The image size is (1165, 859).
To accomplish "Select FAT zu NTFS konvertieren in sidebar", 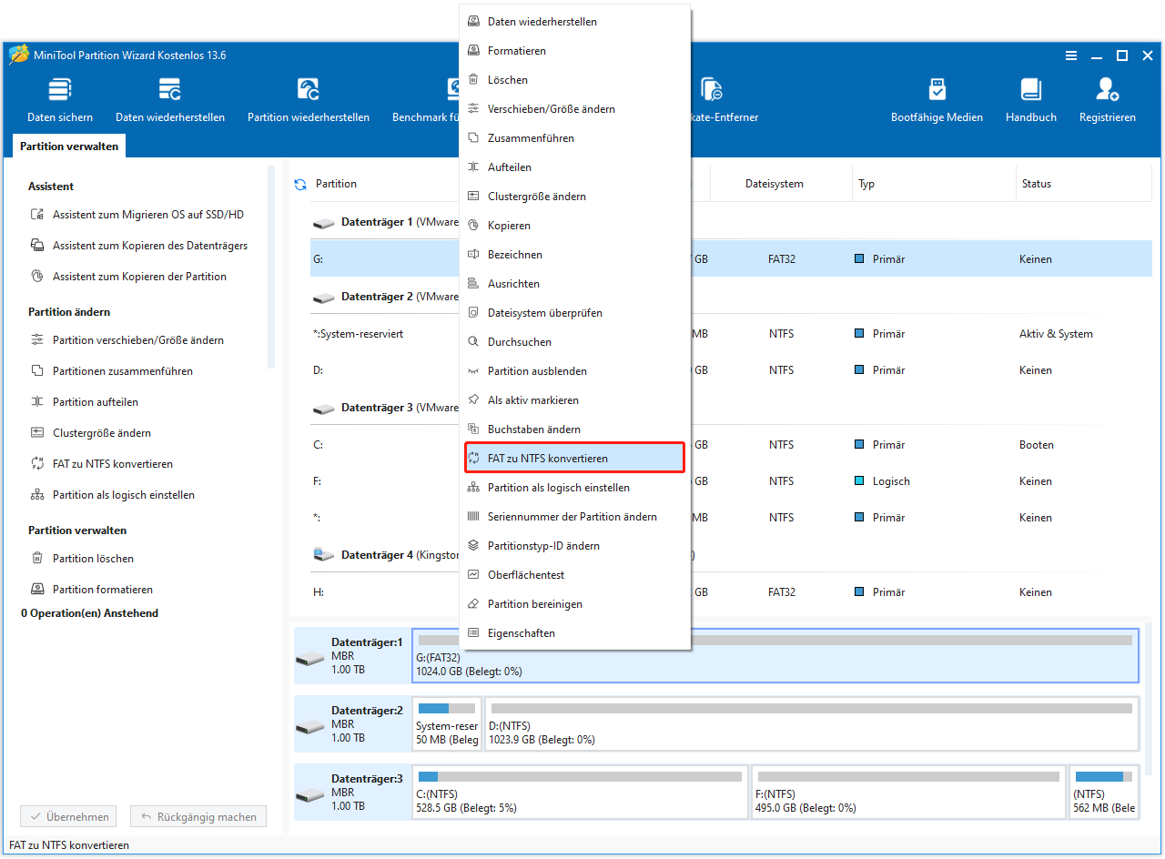I will click(x=102, y=464).
